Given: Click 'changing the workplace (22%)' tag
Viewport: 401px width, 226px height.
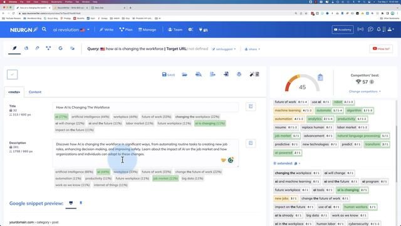Looking at the screenshot, I should pos(197,117).
